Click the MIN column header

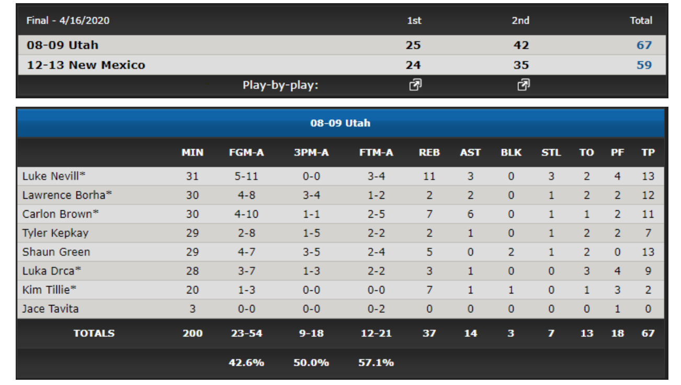pos(192,153)
